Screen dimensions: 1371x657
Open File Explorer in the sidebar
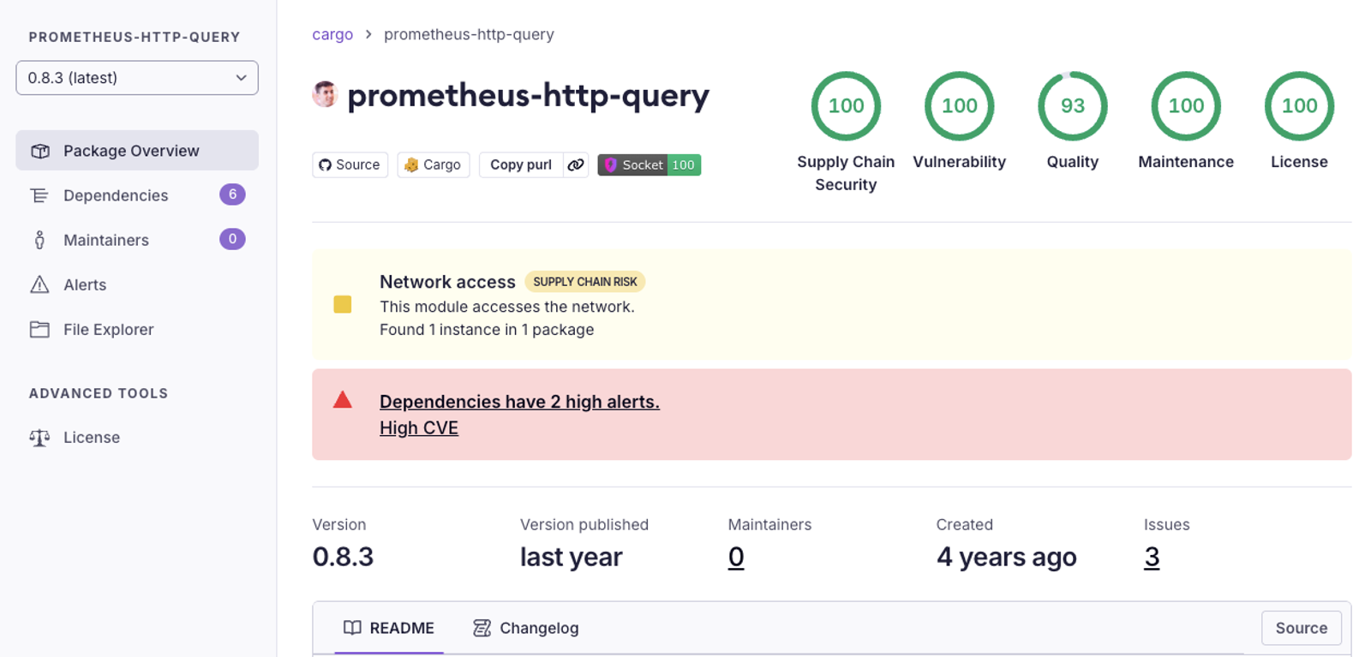tap(137, 329)
